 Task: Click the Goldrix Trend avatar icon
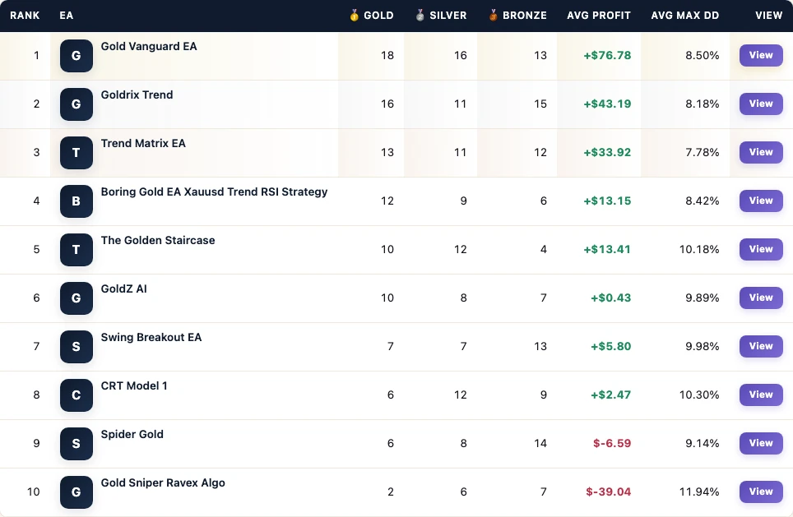77,104
